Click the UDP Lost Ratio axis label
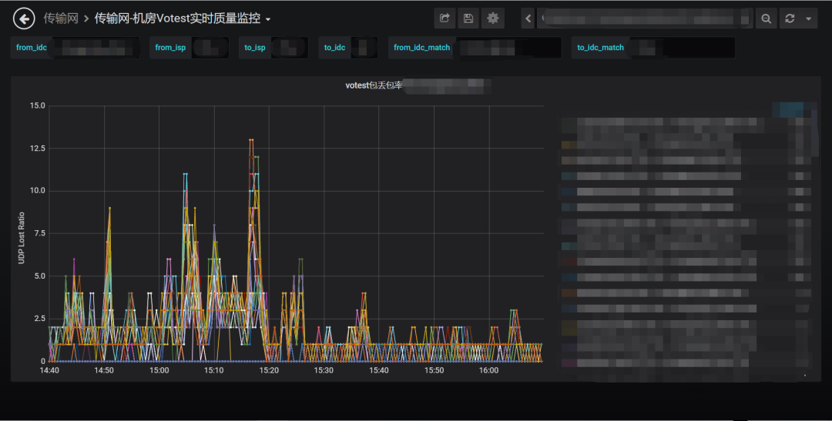Image resolution: width=832 pixels, height=421 pixels. coord(22,238)
